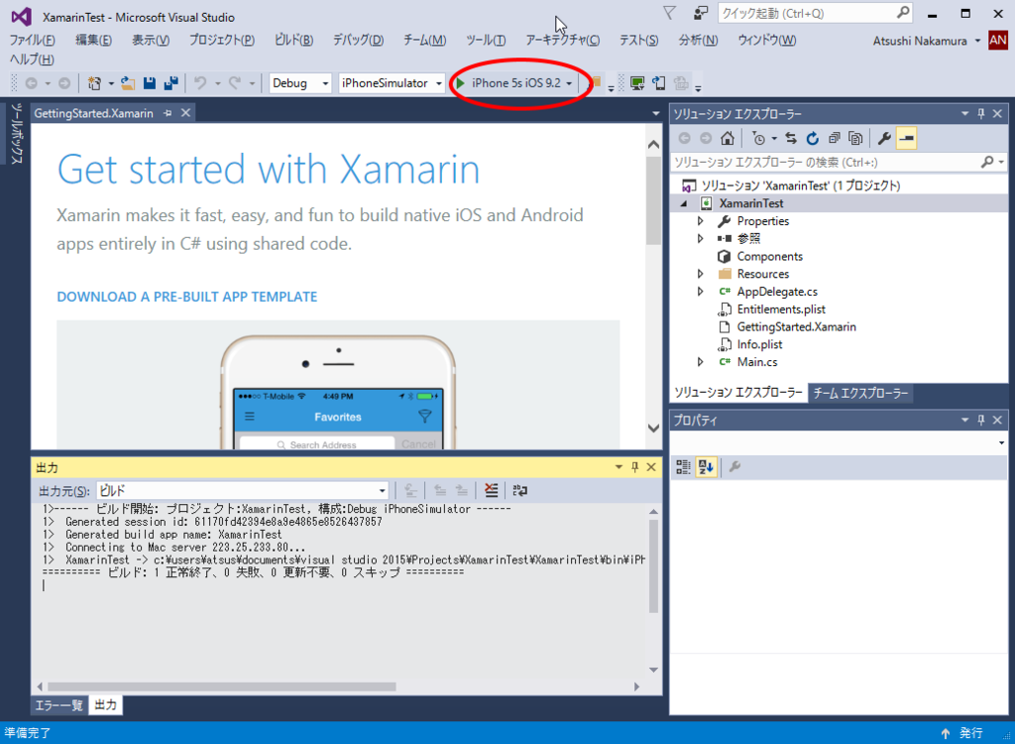Click the show iOS simulator device icon
The image size is (1015, 744).
(x=659, y=83)
